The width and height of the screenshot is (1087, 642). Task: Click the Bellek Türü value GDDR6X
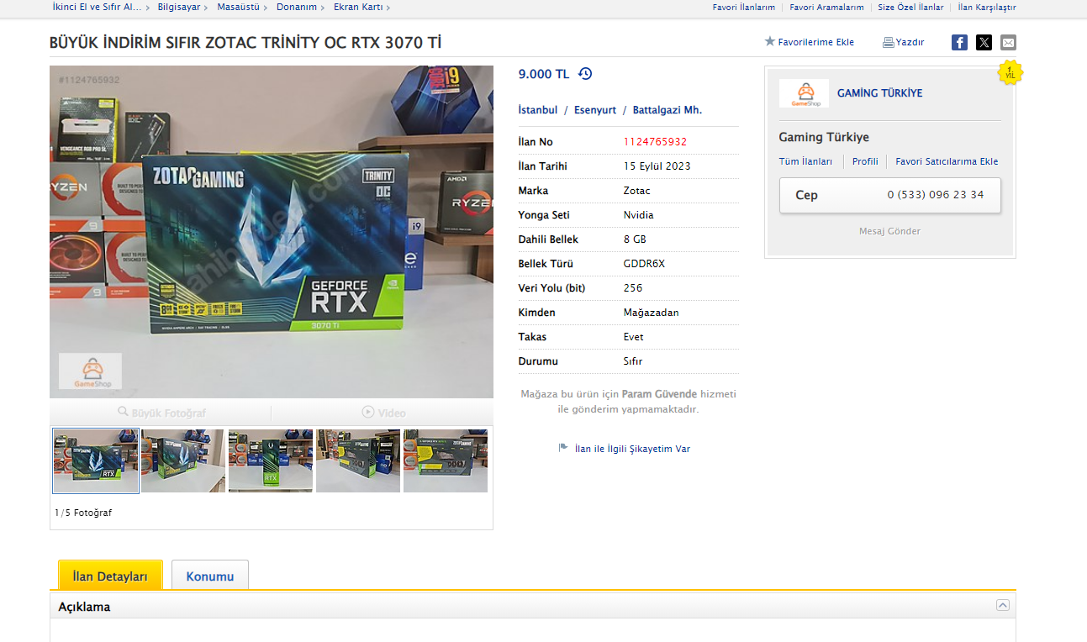pyautogui.click(x=644, y=264)
